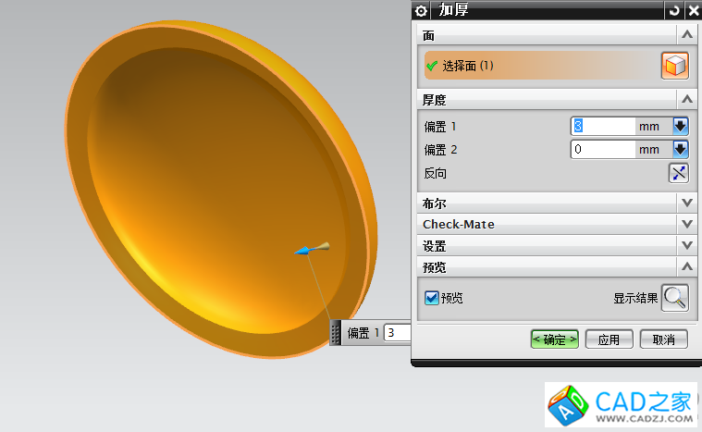This screenshot has width=702, height=432.
Task: Click the 显示结果 magnifier icon
Action: coord(675,297)
